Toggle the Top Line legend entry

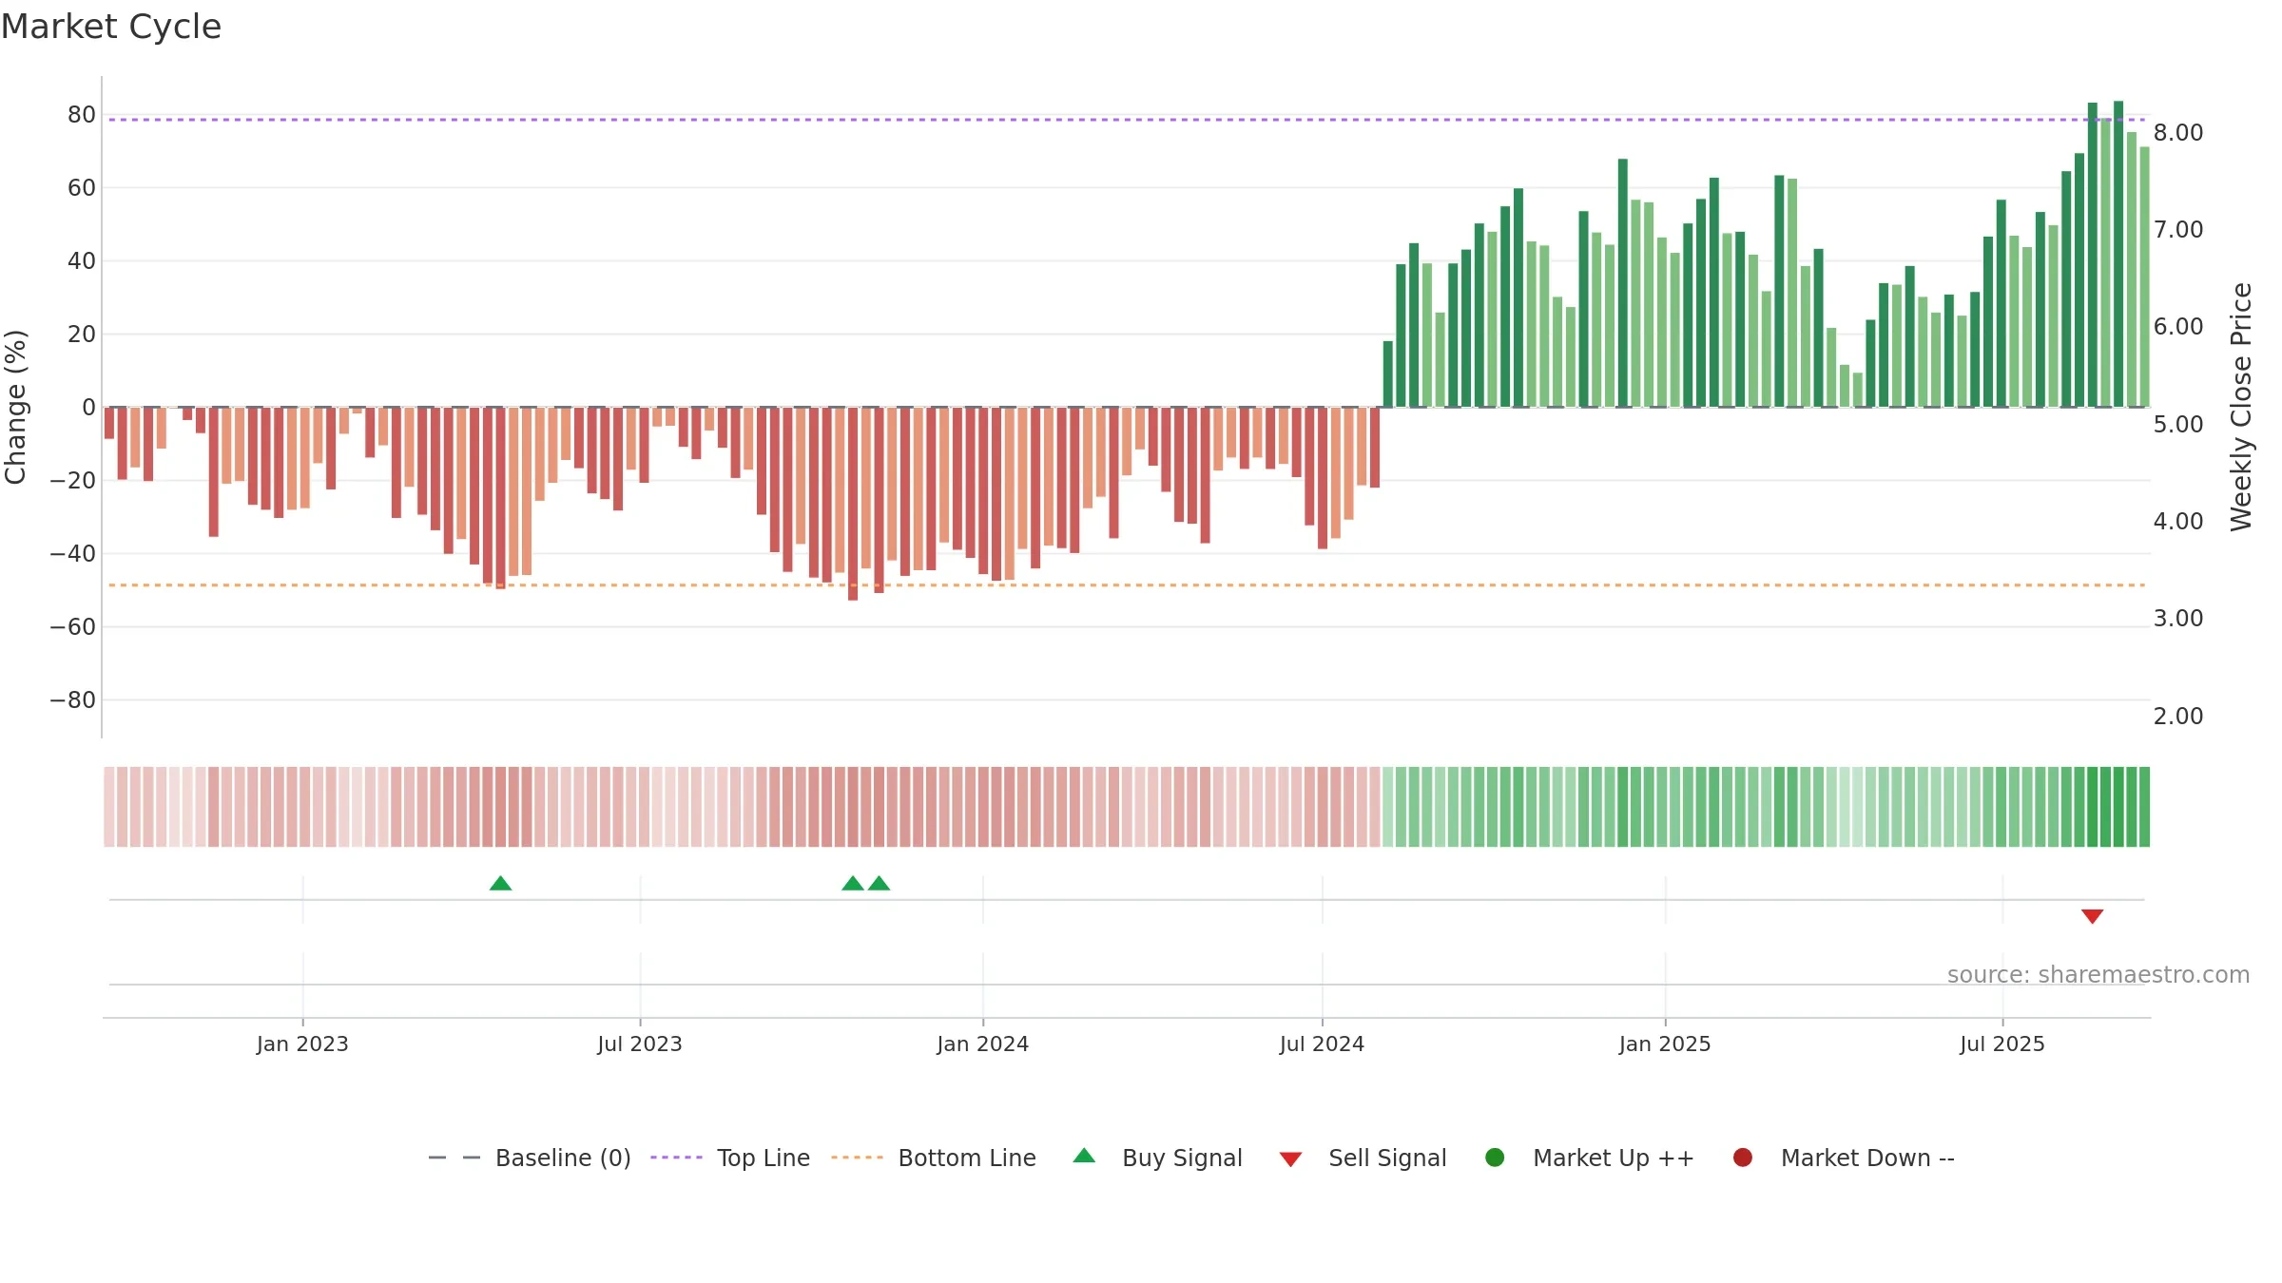tap(729, 1158)
